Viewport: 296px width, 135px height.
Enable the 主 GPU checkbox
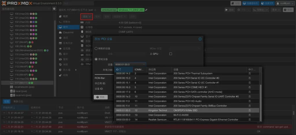coord(171,54)
